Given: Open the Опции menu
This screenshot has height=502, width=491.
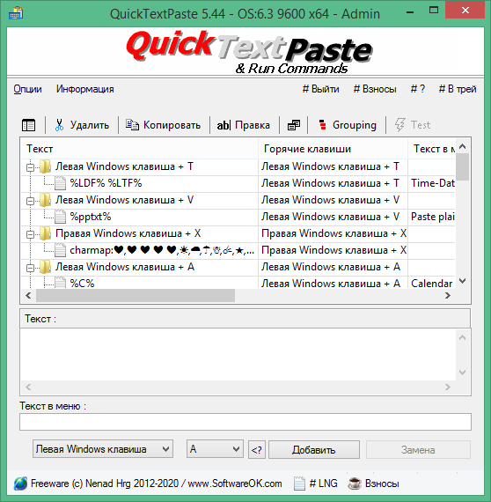Looking at the screenshot, I should [x=27, y=89].
